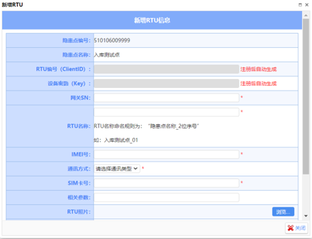The image size is (312, 239).
Task: Click the 关闭 button with red X
Action: pos(296,228)
